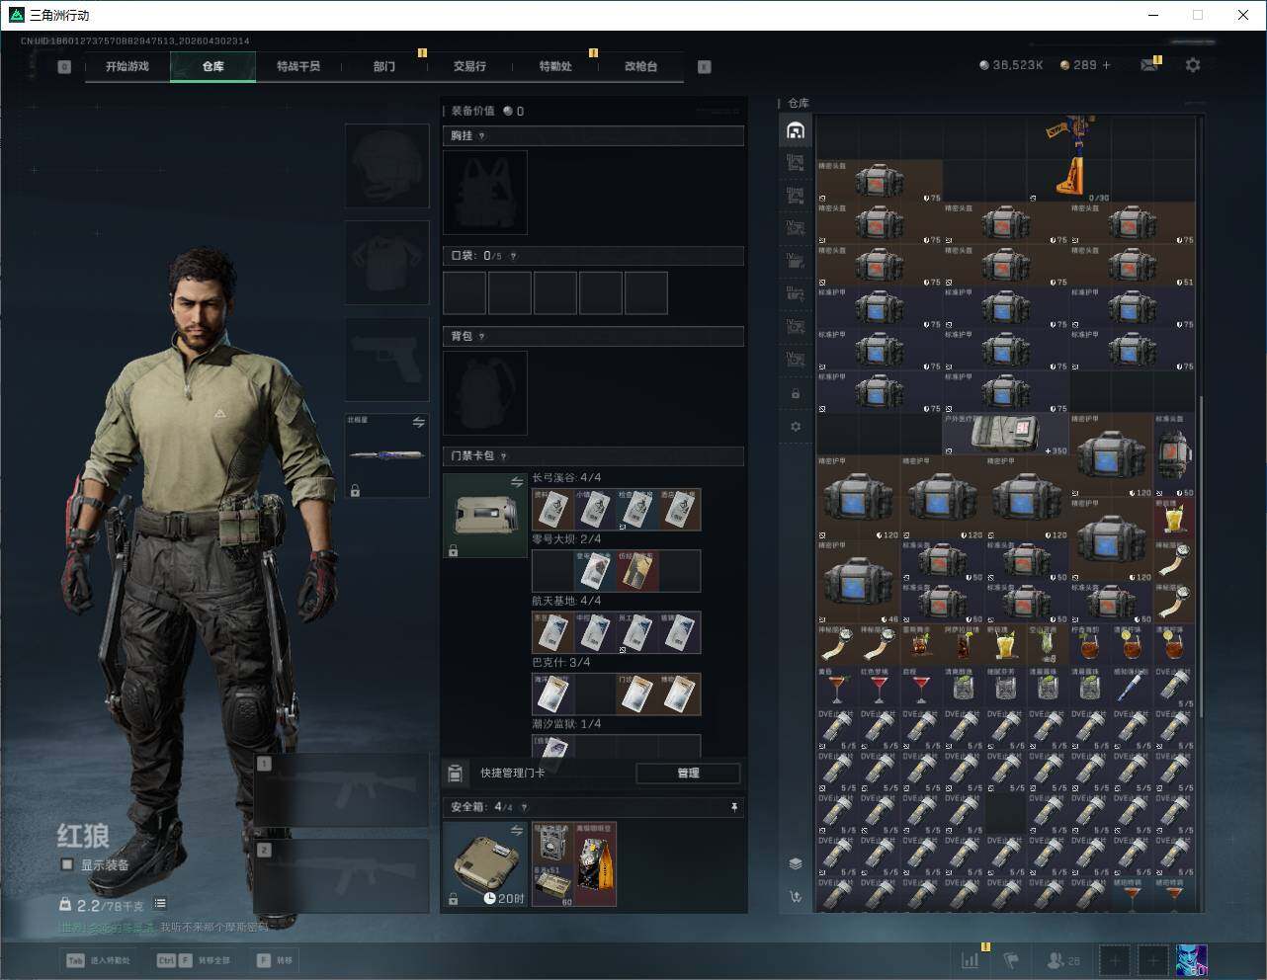The width and height of the screenshot is (1267, 980).
Task: Click the right arrow beside navigation tabs
Action: coord(704,67)
